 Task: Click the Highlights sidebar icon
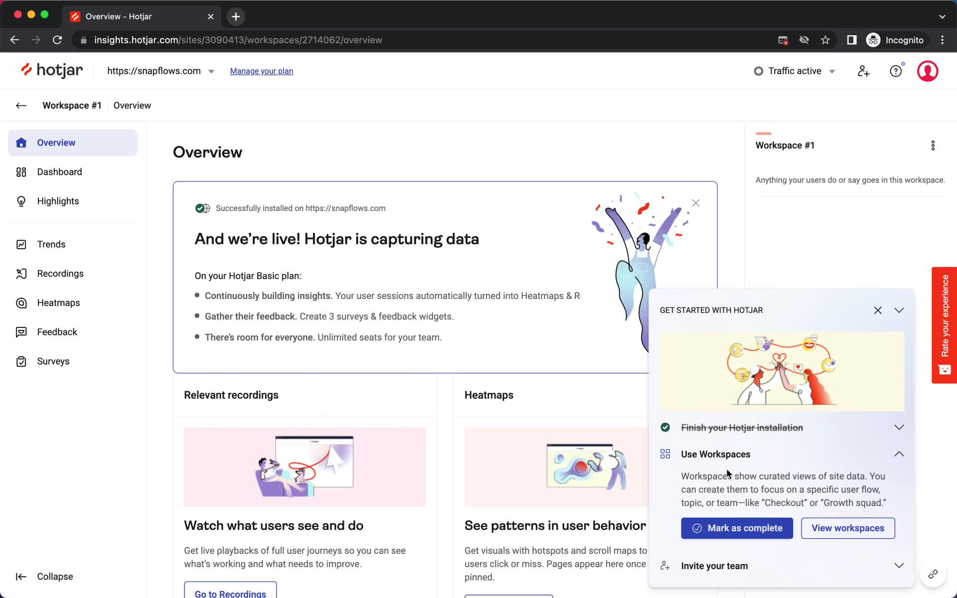click(x=21, y=201)
